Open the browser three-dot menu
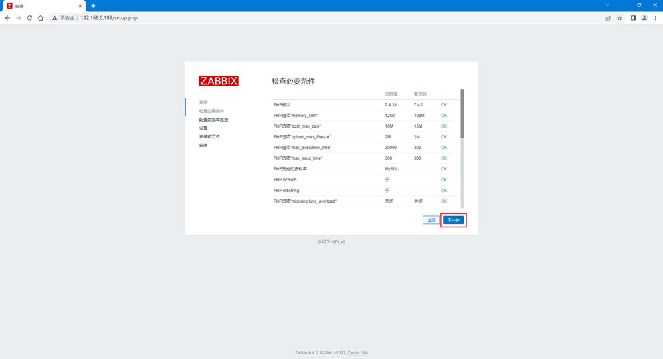Viewport: 663px width, 359px height. 656,18
